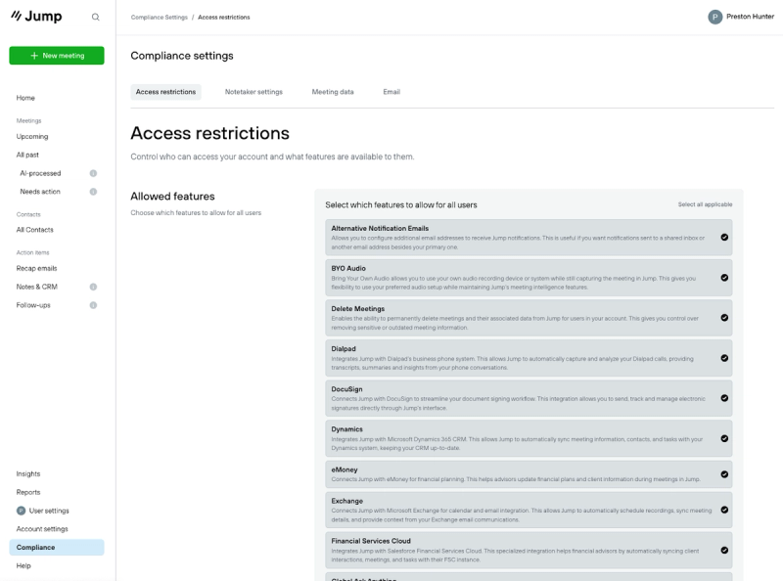783x581 pixels.
Task: Click the search magnifier icon
Action: click(95, 17)
